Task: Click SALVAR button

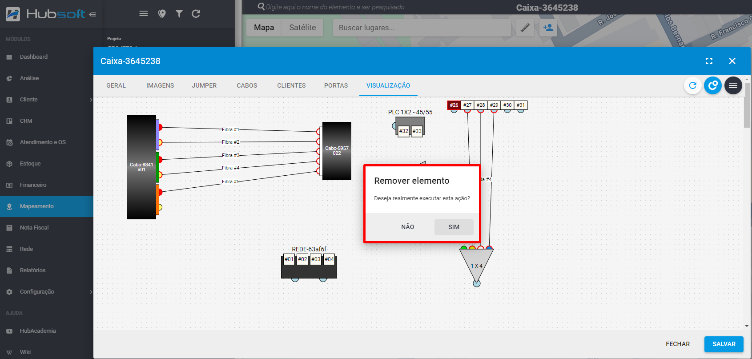Action: 724,344
